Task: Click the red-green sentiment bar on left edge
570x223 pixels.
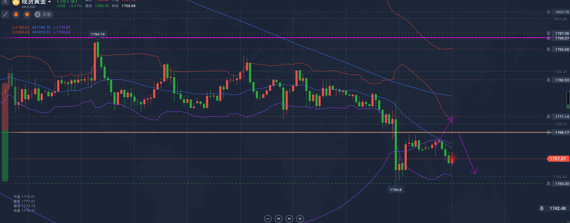Action: (5, 132)
